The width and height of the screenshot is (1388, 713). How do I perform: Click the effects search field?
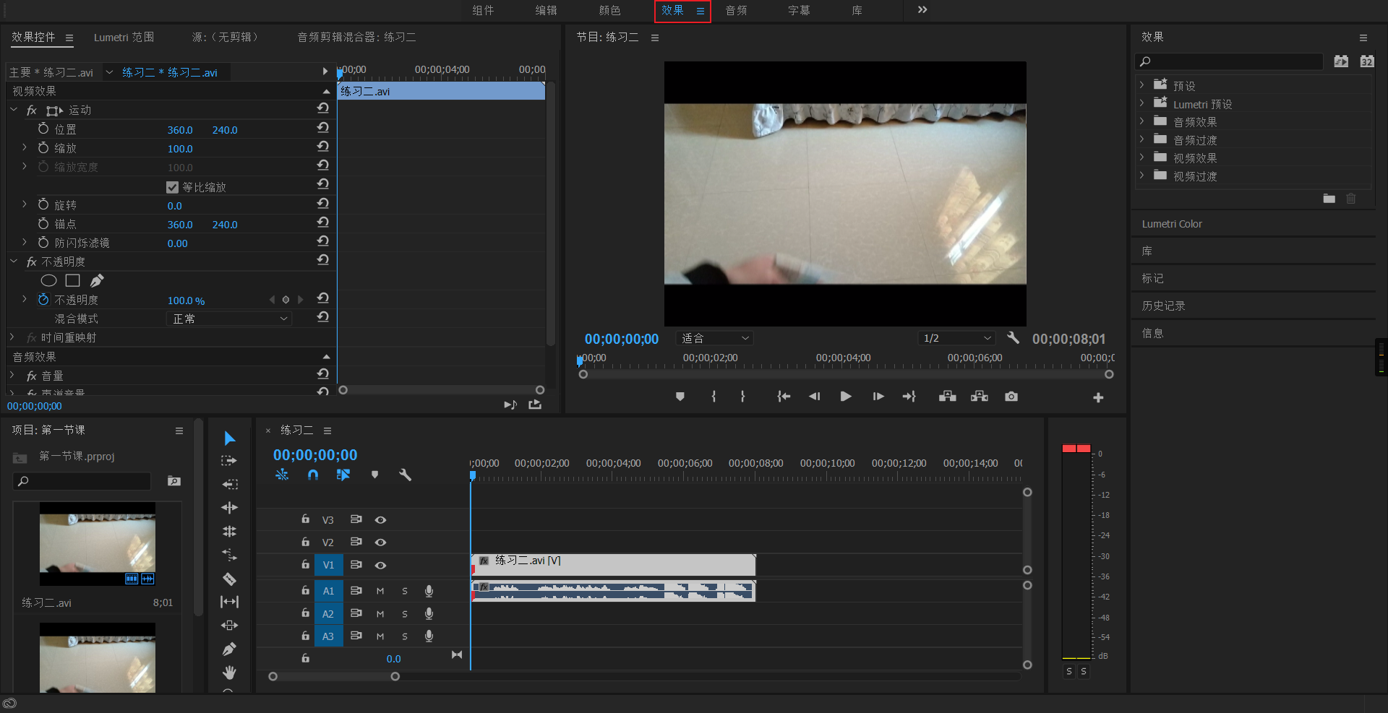click(x=1229, y=61)
